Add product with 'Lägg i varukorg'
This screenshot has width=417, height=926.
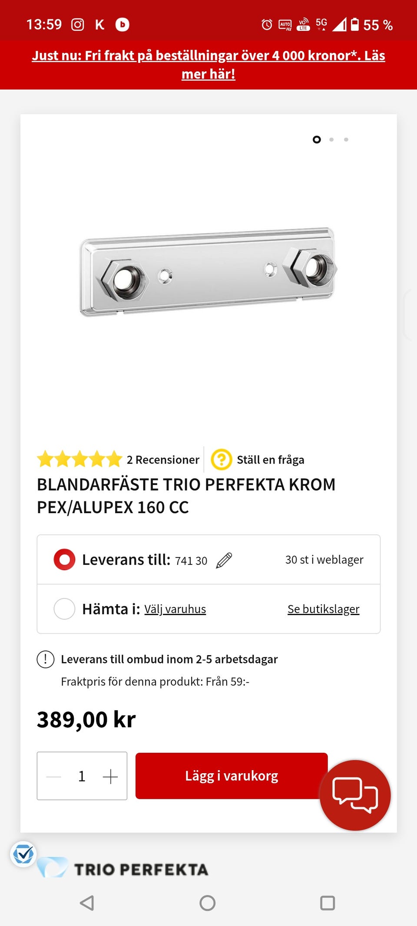[231, 776]
